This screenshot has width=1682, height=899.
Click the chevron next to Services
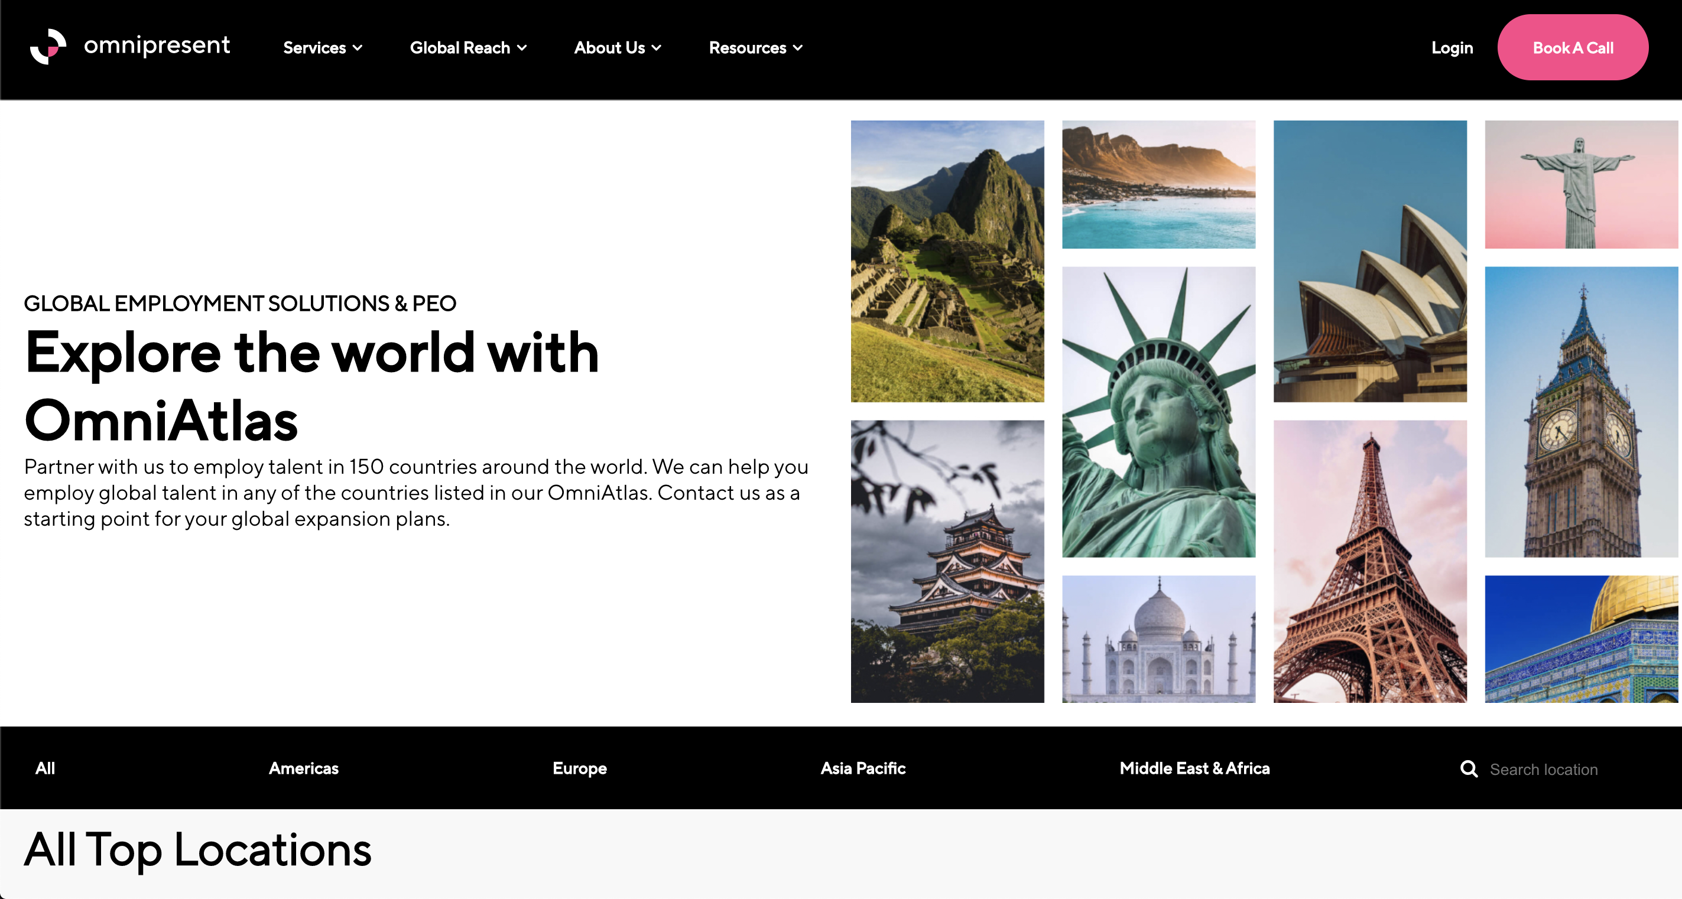click(357, 48)
